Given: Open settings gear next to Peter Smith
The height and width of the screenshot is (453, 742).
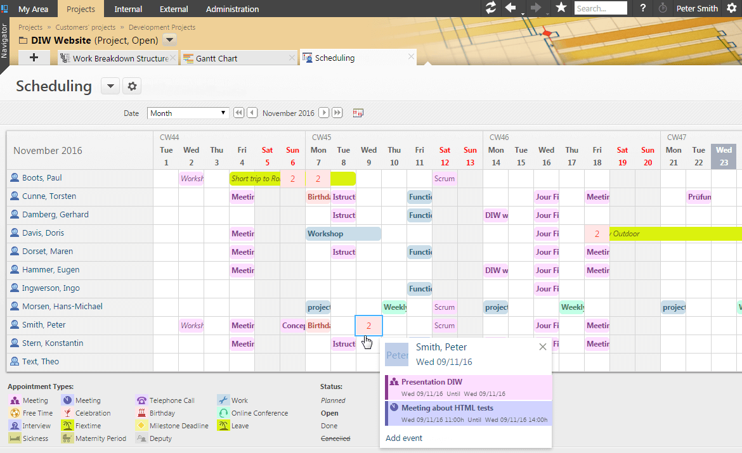Looking at the screenshot, I should point(732,8).
